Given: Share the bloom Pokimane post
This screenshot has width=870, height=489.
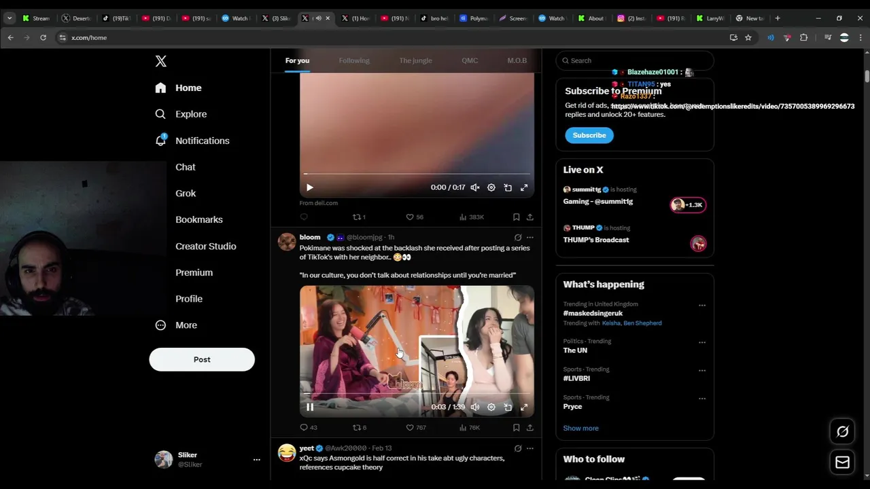Looking at the screenshot, I should pos(530,427).
